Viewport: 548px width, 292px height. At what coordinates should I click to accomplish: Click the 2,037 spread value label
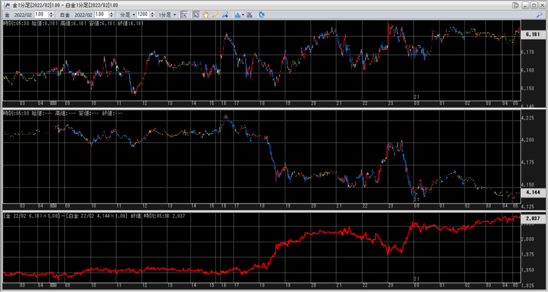tap(532, 219)
